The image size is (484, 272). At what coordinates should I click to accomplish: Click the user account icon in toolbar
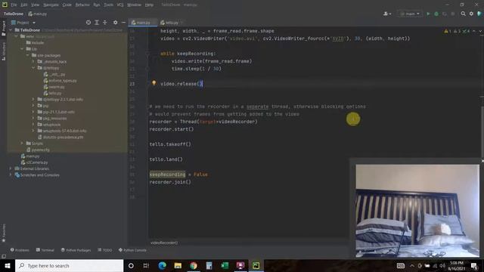[x=386, y=14]
